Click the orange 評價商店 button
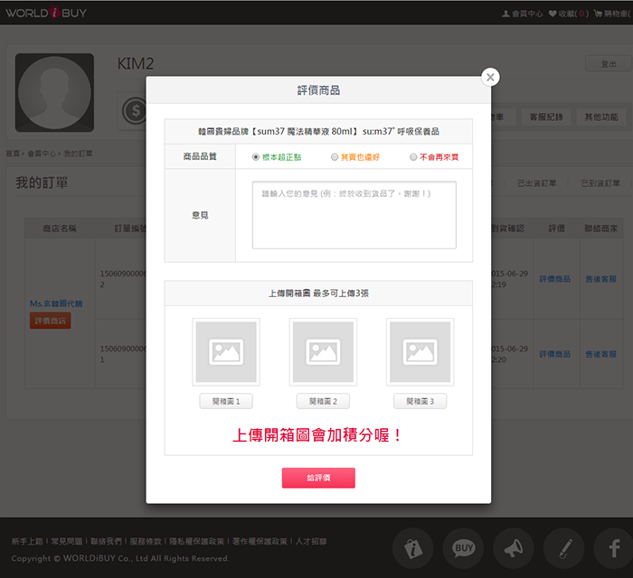633x578 pixels. (50, 321)
